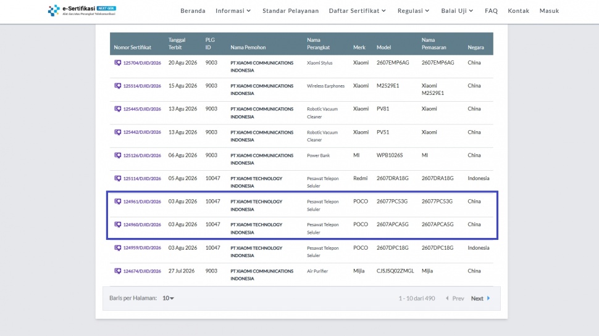Viewport: 599px width, 336px height.
Task: Click certificate icon for 124959/DJID/2026
Action: [118, 248]
